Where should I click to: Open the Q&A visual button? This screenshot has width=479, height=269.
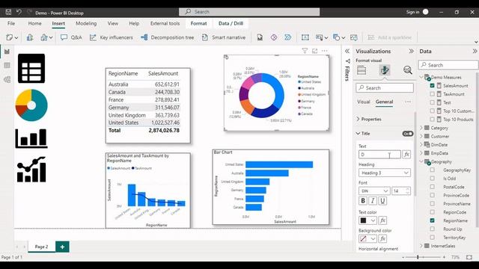pos(71,37)
